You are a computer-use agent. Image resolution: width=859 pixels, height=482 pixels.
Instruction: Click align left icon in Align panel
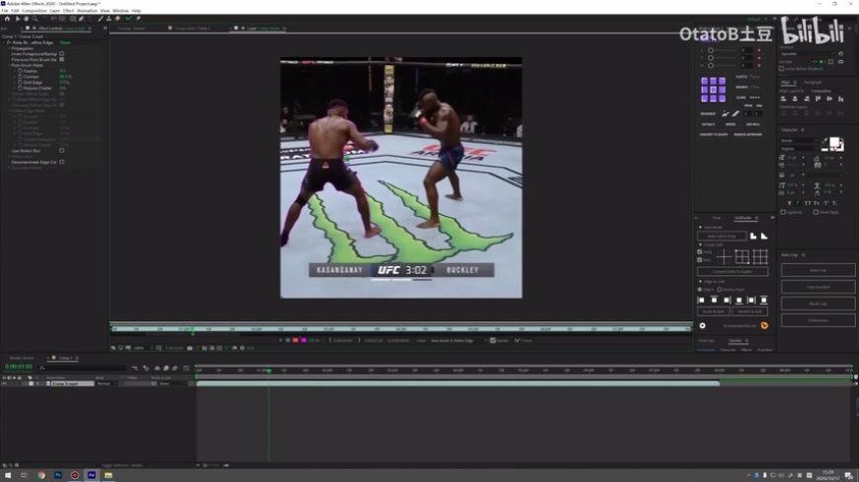tap(783, 99)
